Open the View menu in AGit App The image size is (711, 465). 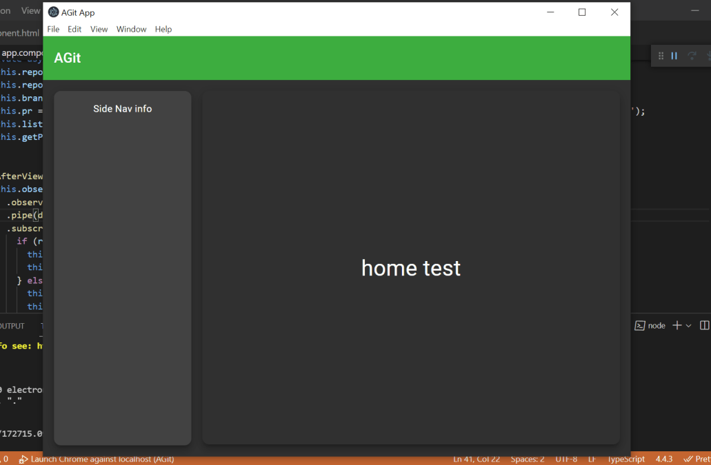point(99,29)
